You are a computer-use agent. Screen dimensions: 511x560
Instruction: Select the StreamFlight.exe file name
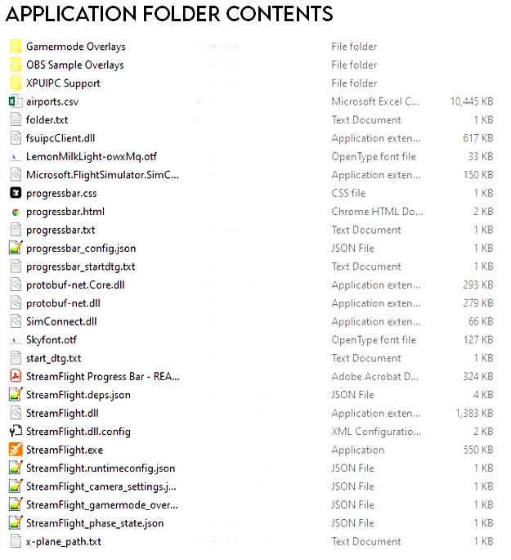pyautogui.click(x=65, y=450)
